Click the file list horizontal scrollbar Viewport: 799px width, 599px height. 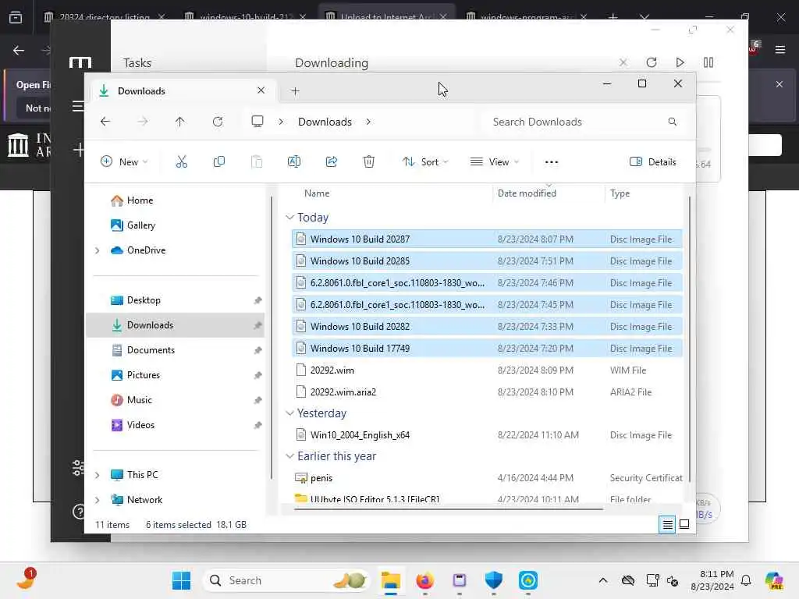pos(449,508)
